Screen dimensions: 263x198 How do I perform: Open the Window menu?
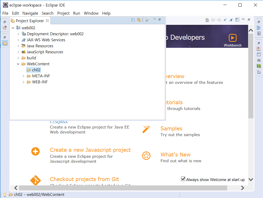pos(91,13)
